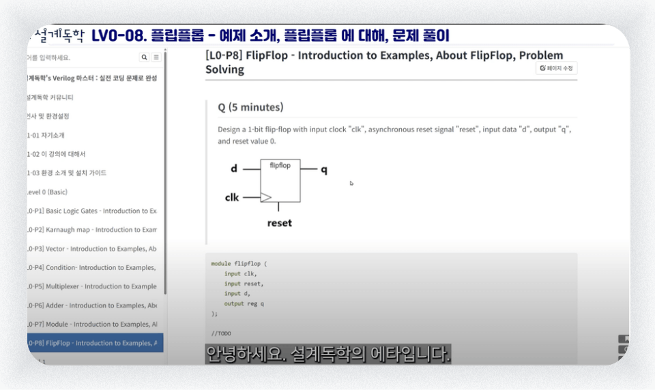The image size is (655, 390).
Task: Select the 1-01 자기소개 lesson
Action: 46,135
